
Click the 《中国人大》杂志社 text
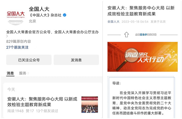pyautogui.click(x=45, y=15)
